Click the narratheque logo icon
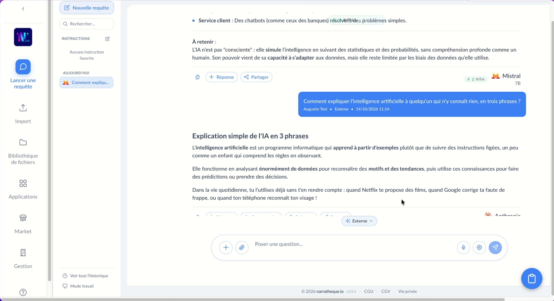 coord(23,37)
